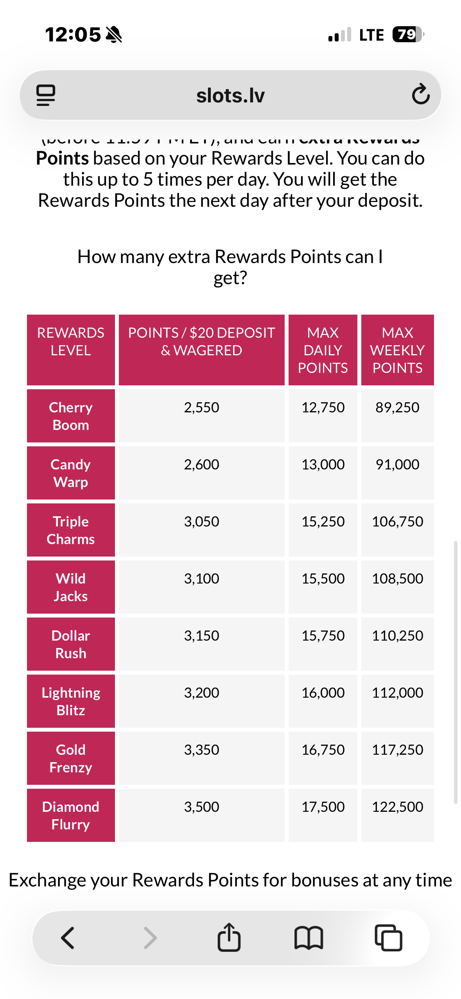Reload the slots.lv page
Screen dimensions: 461x999
(420, 95)
